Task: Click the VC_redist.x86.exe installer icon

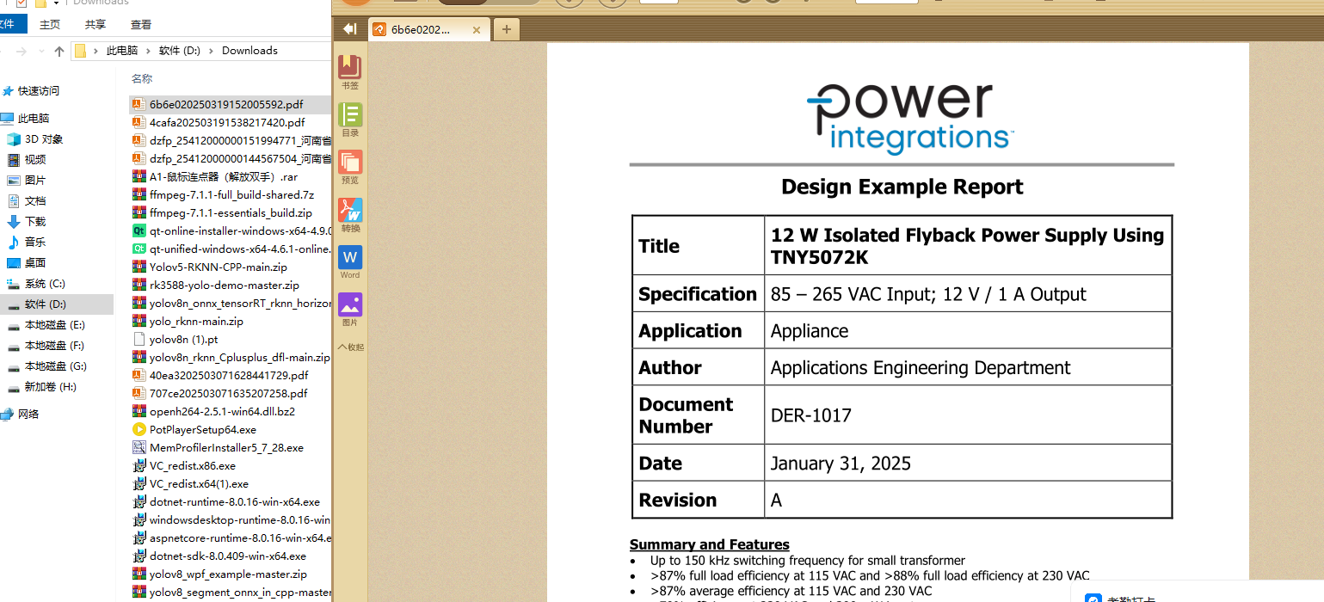Action: point(139,466)
